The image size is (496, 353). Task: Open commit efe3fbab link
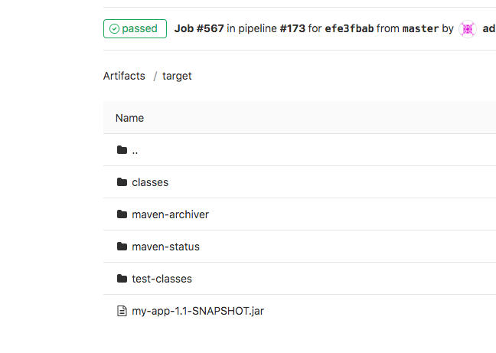click(x=349, y=28)
